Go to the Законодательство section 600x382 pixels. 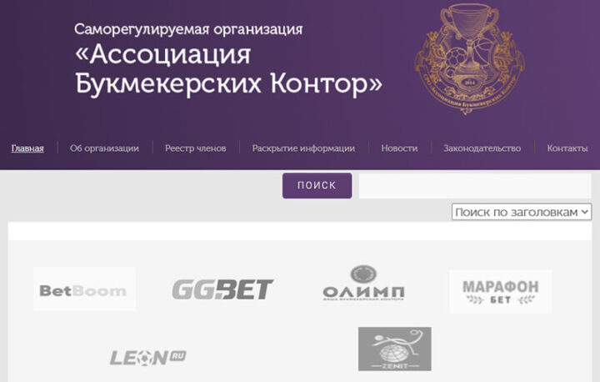[x=482, y=148]
